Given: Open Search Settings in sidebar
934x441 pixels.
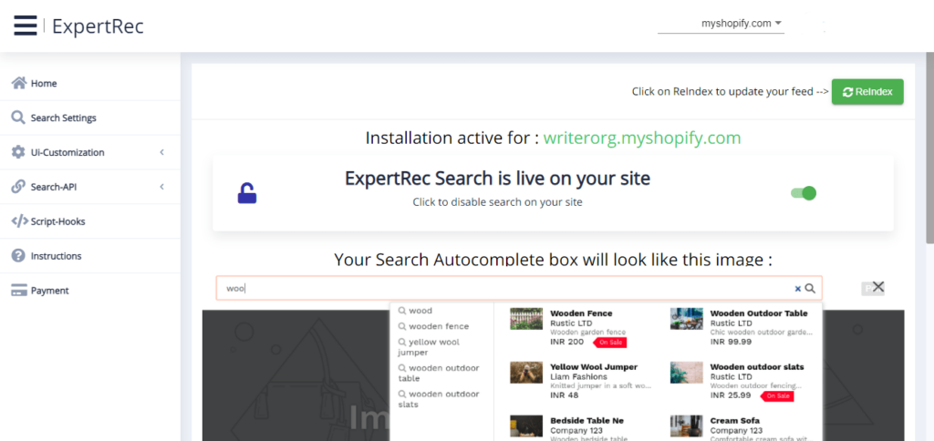Looking at the screenshot, I should (90, 118).
